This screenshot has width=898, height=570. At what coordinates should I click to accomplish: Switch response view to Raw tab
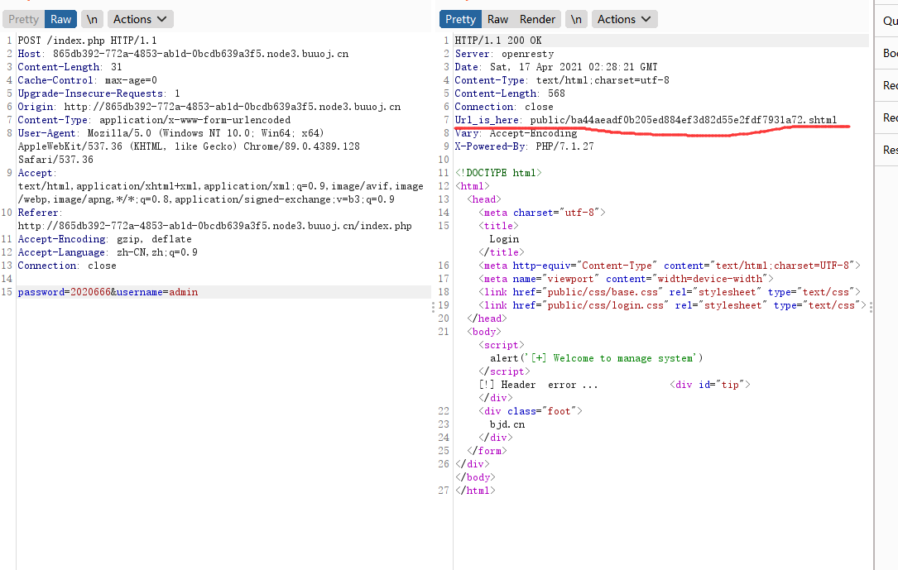[x=497, y=19]
